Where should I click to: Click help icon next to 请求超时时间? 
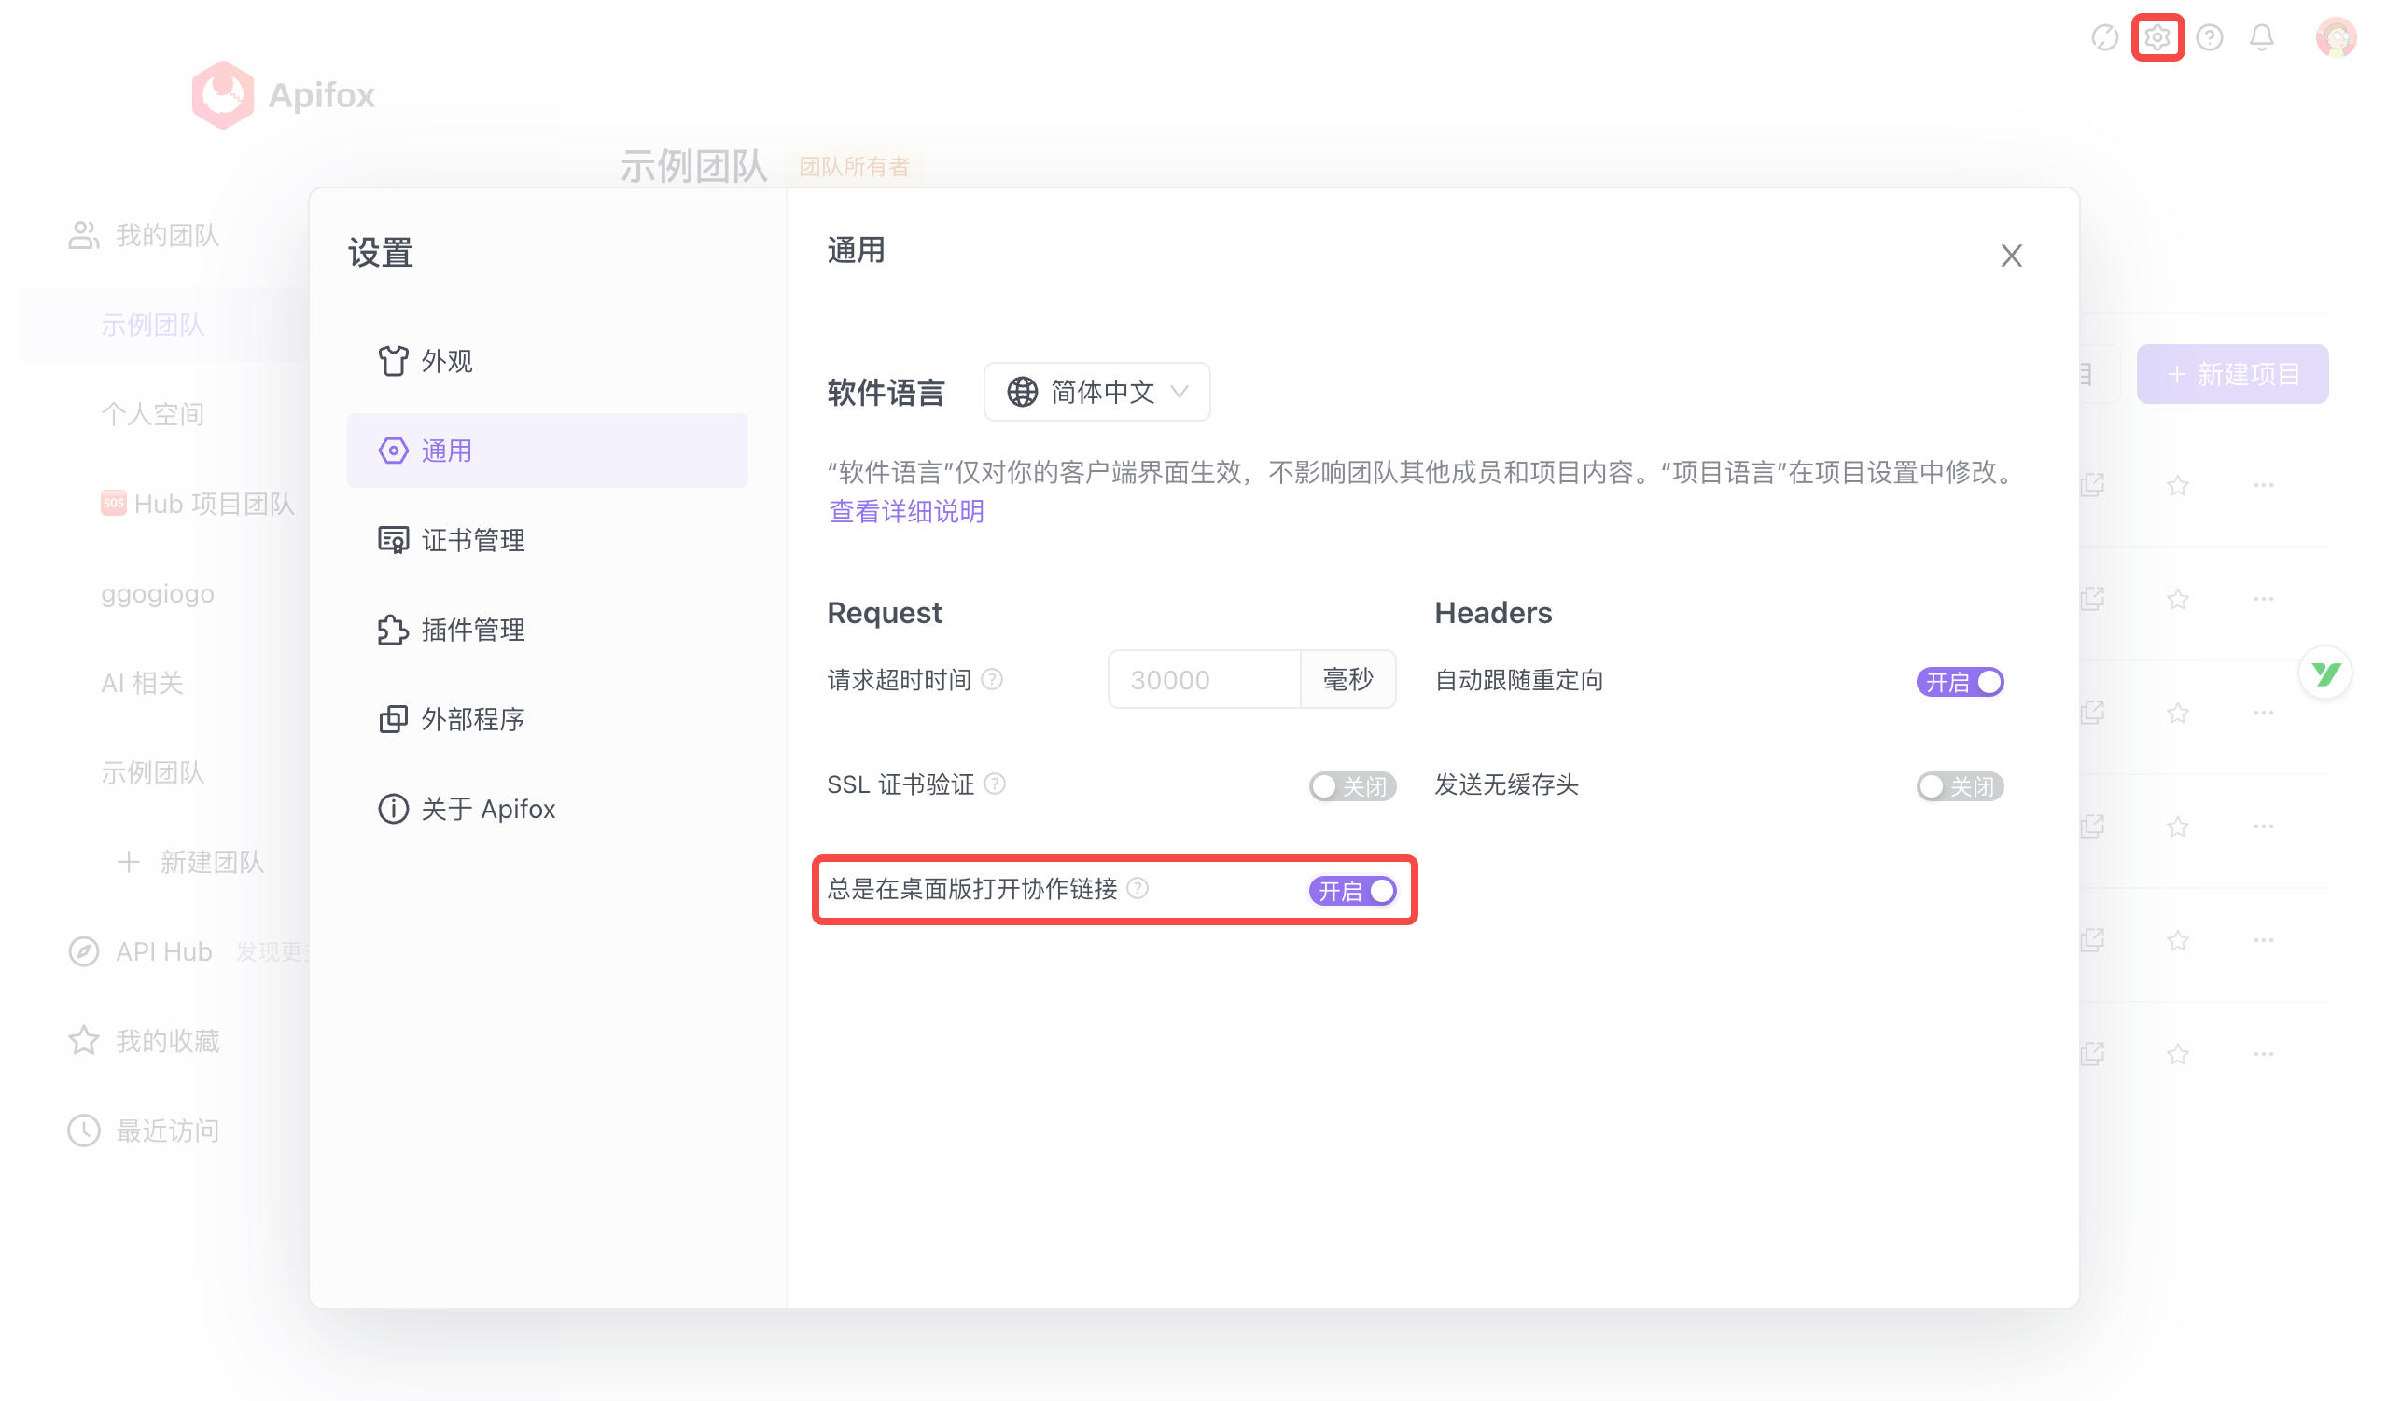point(992,680)
